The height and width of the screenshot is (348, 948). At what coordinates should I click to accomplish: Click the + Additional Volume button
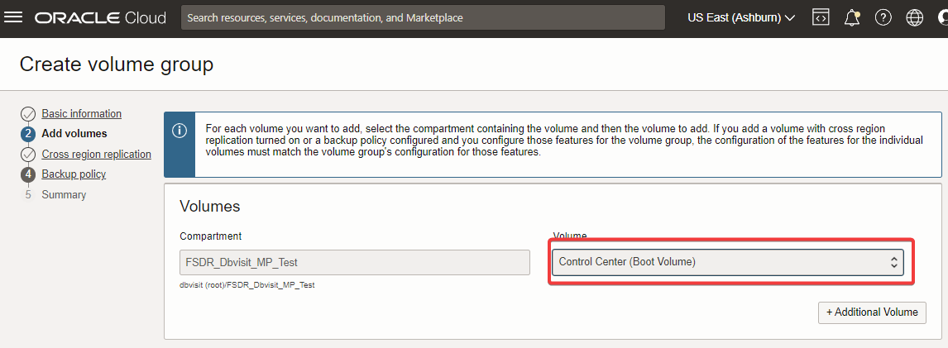[872, 312]
